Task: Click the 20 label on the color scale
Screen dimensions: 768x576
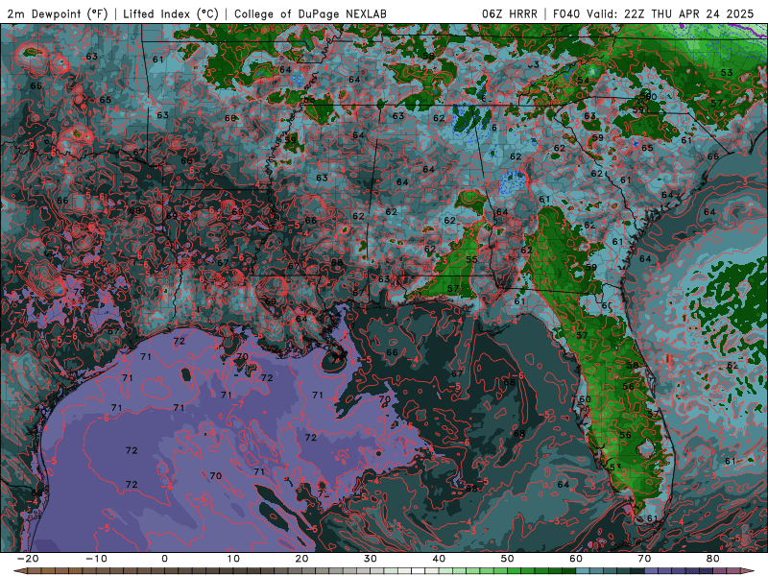Action: (x=301, y=559)
